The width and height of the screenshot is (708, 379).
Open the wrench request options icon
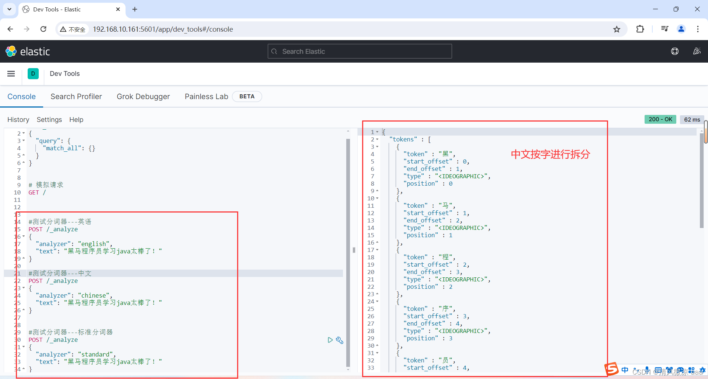tap(340, 340)
